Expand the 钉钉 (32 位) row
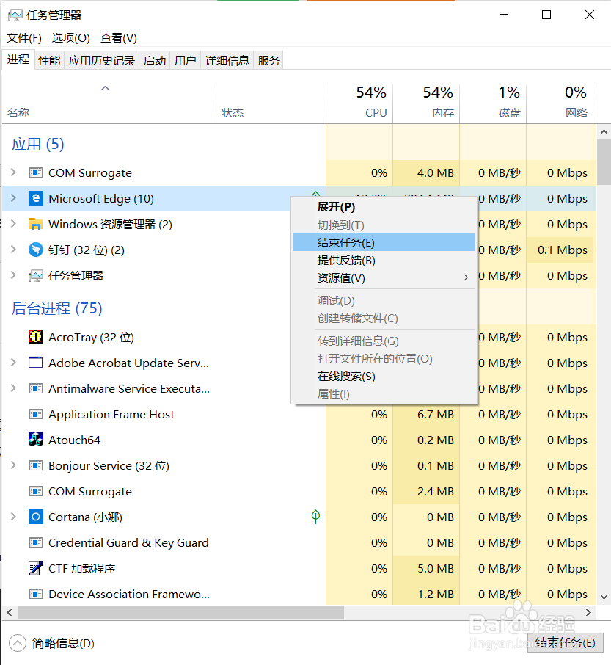The image size is (611, 665). coord(13,250)
